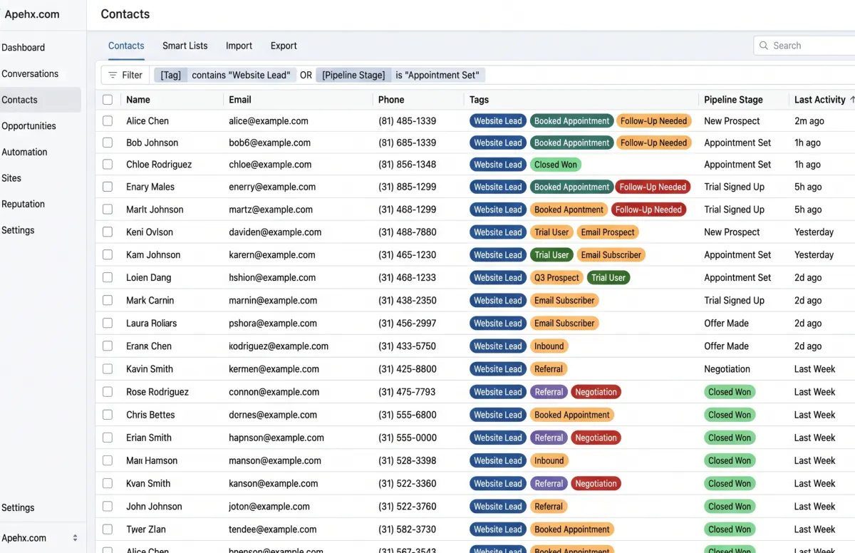Screen dimensions: 855x553
Task: Click the Filter button
Action: click(125, 75)
